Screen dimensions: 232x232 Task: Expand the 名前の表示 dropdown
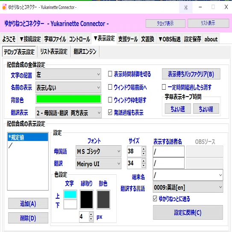click(68, 87)
